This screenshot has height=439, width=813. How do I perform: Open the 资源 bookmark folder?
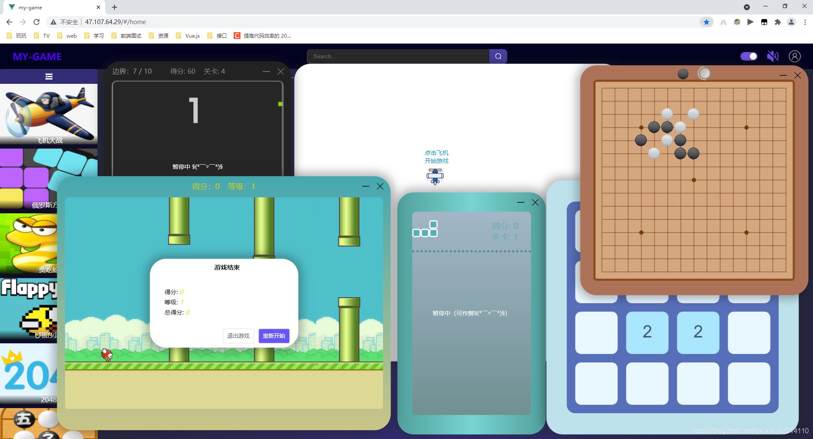point(159,36)
